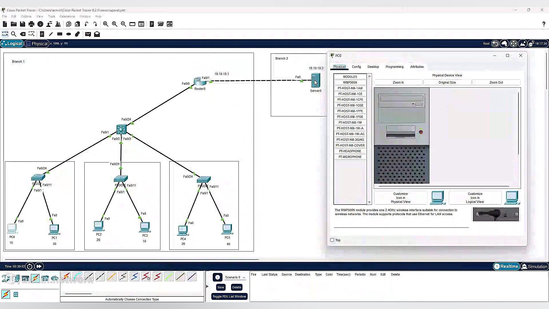Image resolution: width=549 pixels, height=309 pixels.
Task: Open the Desktop tab in PC0
Action: point(373,67)
